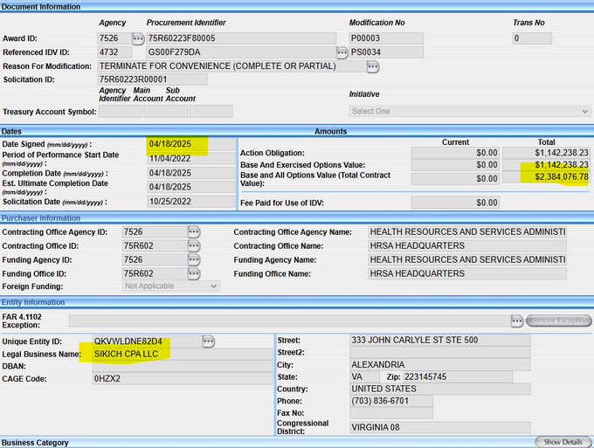Click the Date Signed field
The height and width of the screenshot is (448, 594).
(x=190, y=144)
